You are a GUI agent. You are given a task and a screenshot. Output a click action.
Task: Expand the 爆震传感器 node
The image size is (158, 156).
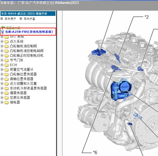point(2,93)
